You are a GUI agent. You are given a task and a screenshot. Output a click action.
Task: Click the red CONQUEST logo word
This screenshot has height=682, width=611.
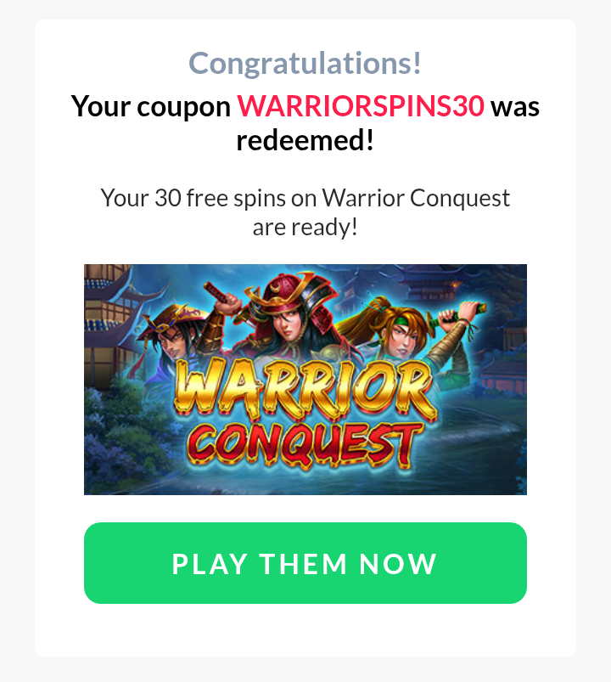[x=304, y=445]
